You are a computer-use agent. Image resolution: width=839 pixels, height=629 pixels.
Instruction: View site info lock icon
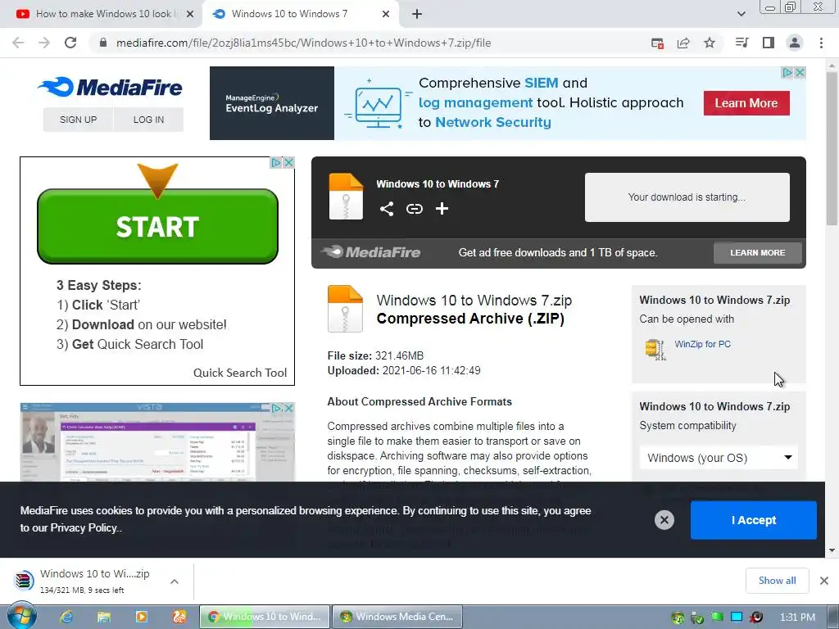[x=103, y=43]
